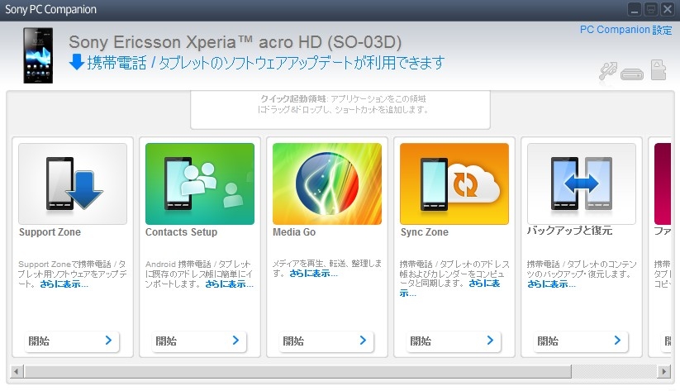The image size is (680, 391).
Task: Start Media Go with 開始 button
Action: 326,341
